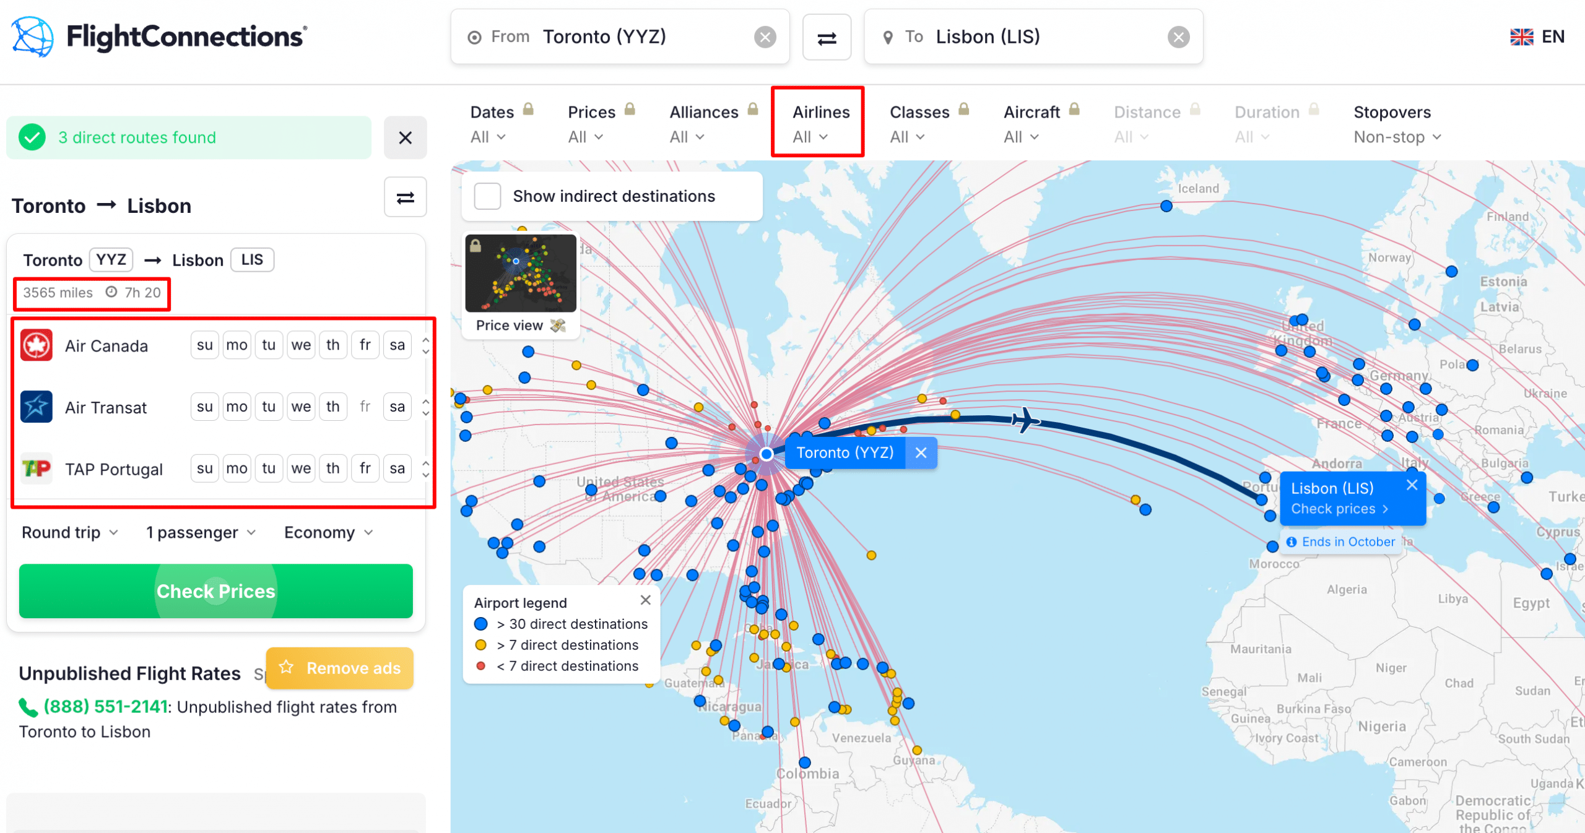Image resolution: width=1585 pixels, height=833 pixels.
Task: Click the Air Canada airline logo
Action: coord(37,345)
